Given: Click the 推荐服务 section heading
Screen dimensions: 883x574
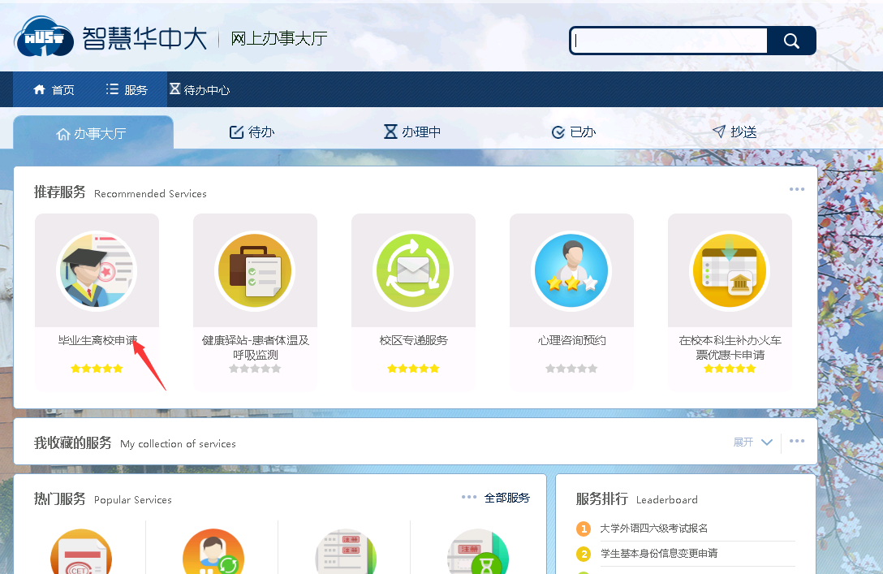Looking at the screenshot, I should 60,192.
